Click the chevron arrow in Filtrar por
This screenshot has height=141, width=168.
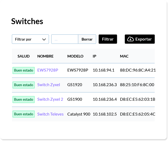[x=44, y=39]
